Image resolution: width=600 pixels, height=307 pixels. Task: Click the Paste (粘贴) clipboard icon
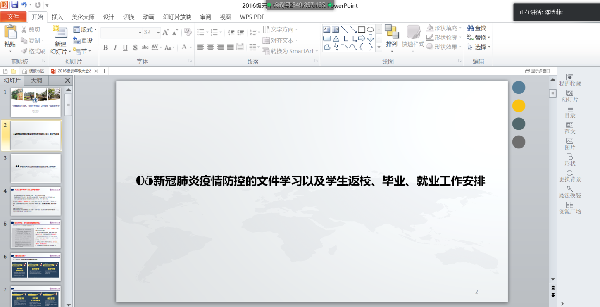pyautogui.click(x=10, y=32)
